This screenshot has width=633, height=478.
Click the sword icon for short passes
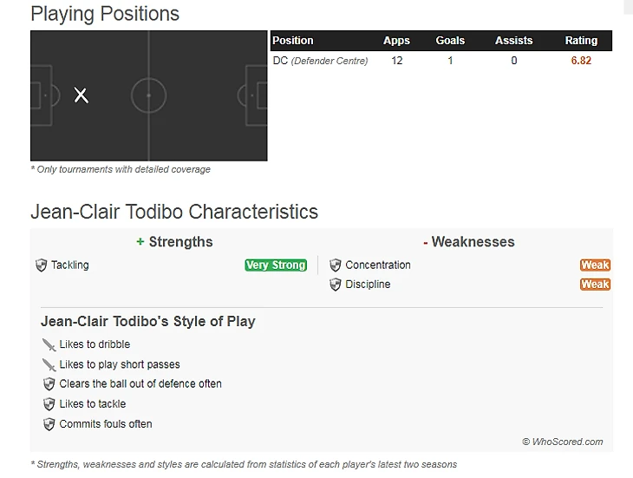click(x=49, y=365)
